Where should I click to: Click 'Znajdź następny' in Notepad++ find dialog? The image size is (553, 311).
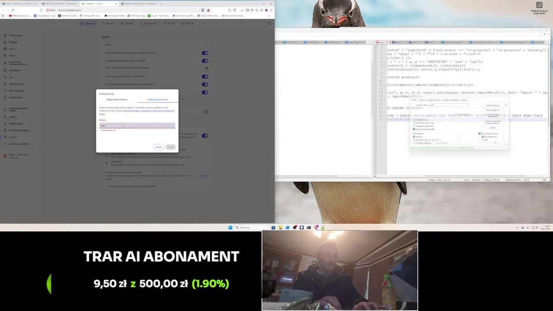[x=493, y=105]
